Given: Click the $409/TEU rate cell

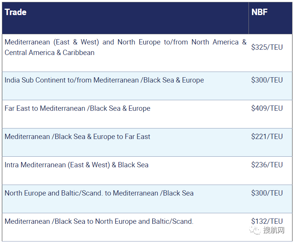Looking at the screenshot, I should tap(267, 108).
